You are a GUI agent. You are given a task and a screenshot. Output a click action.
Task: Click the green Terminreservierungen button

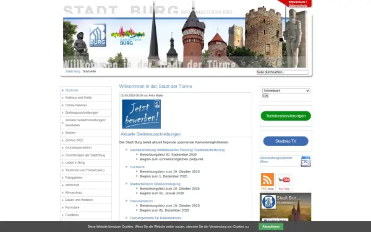[286, 116]
